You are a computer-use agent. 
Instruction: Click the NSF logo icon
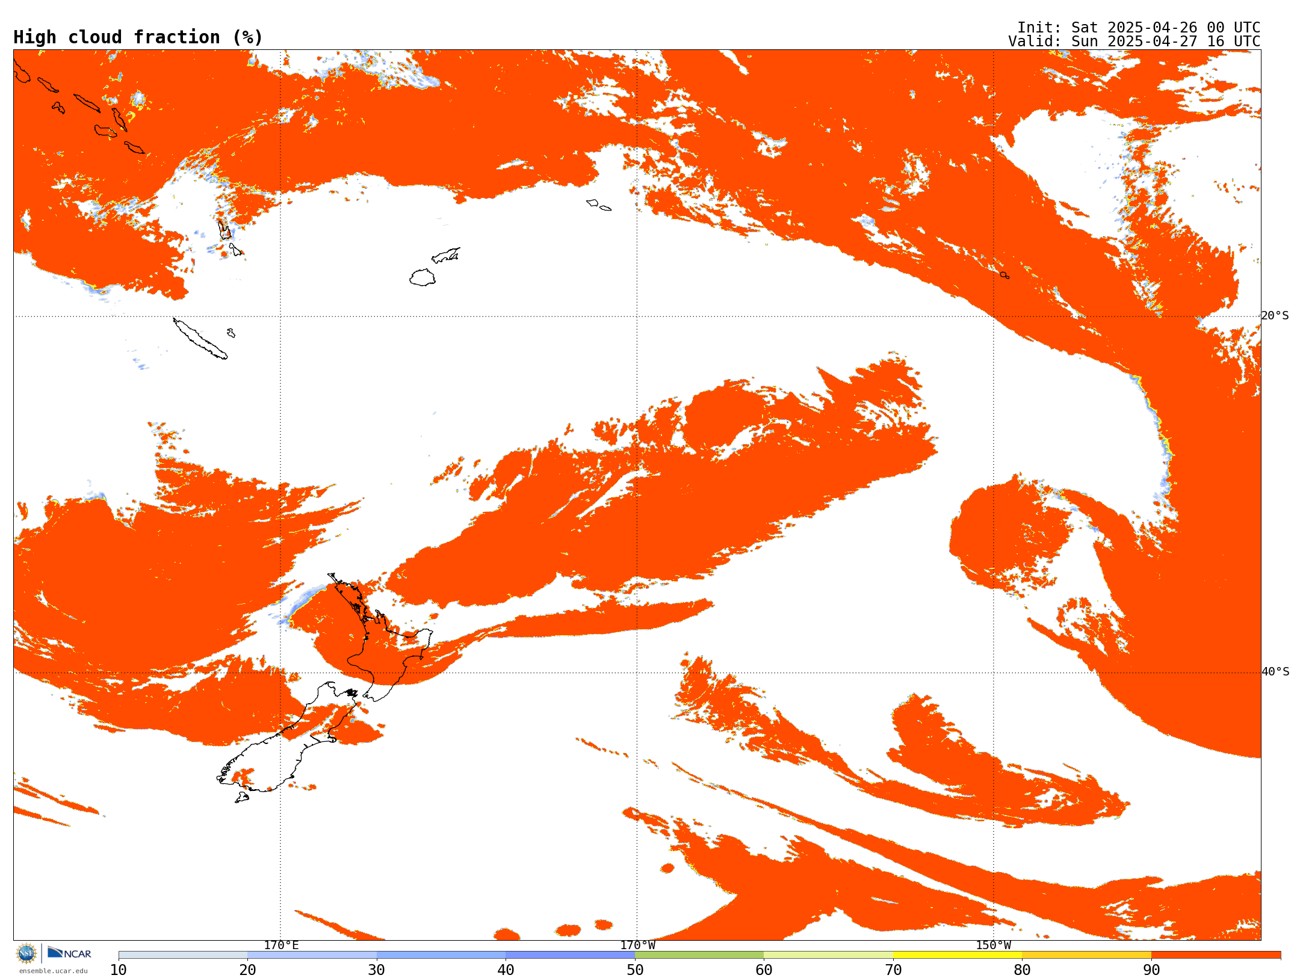coord(26,953)
